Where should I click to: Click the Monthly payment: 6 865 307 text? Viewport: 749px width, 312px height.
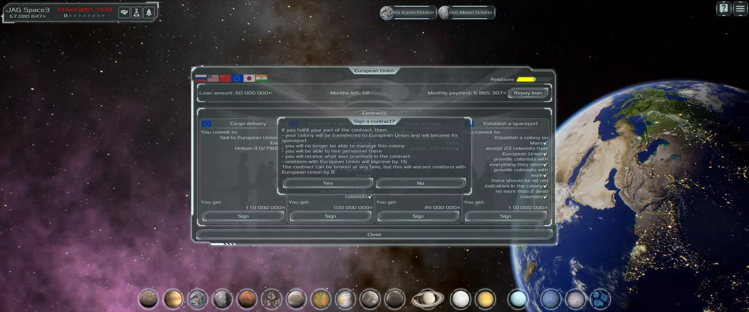[467, 93]
